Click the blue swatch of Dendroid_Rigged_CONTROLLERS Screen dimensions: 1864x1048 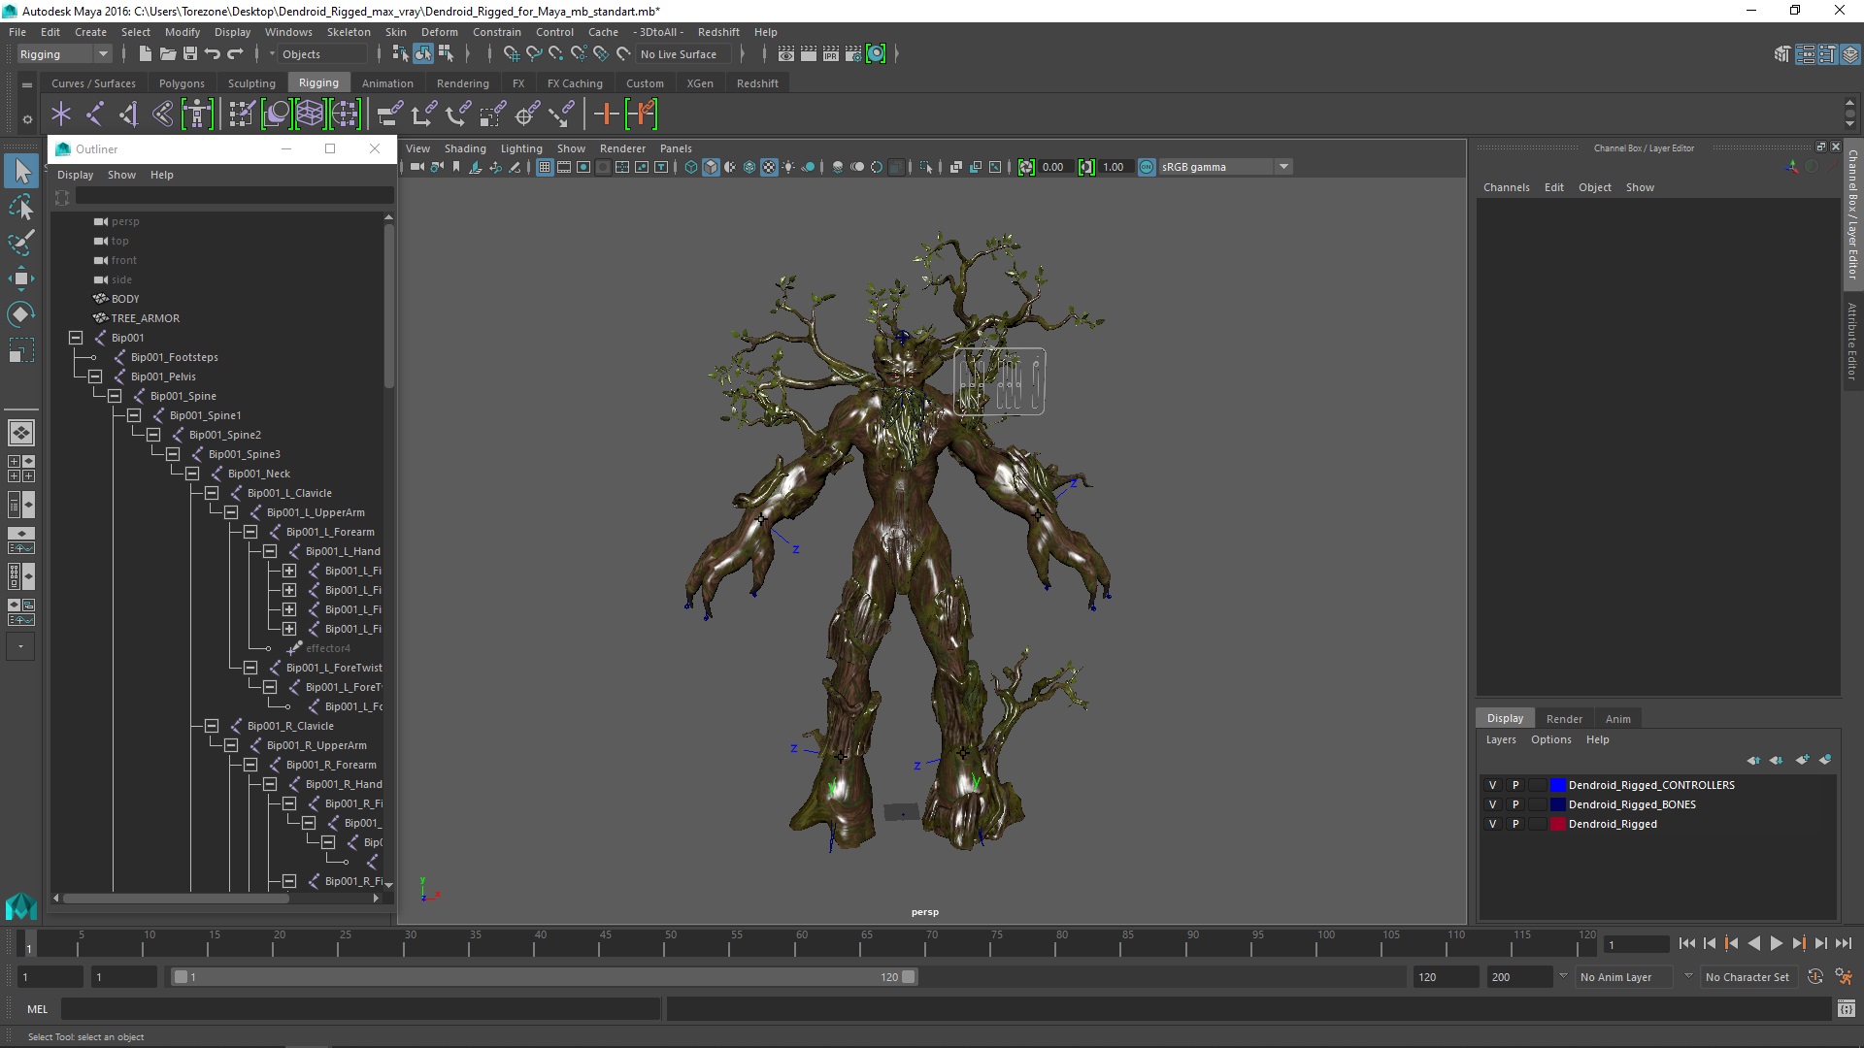(x=1557, y=785)
